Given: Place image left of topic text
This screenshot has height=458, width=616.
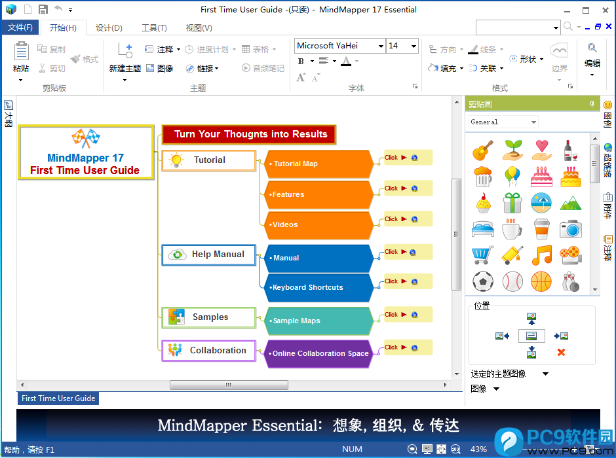Looking at the screenshot, I should (502, 336).
